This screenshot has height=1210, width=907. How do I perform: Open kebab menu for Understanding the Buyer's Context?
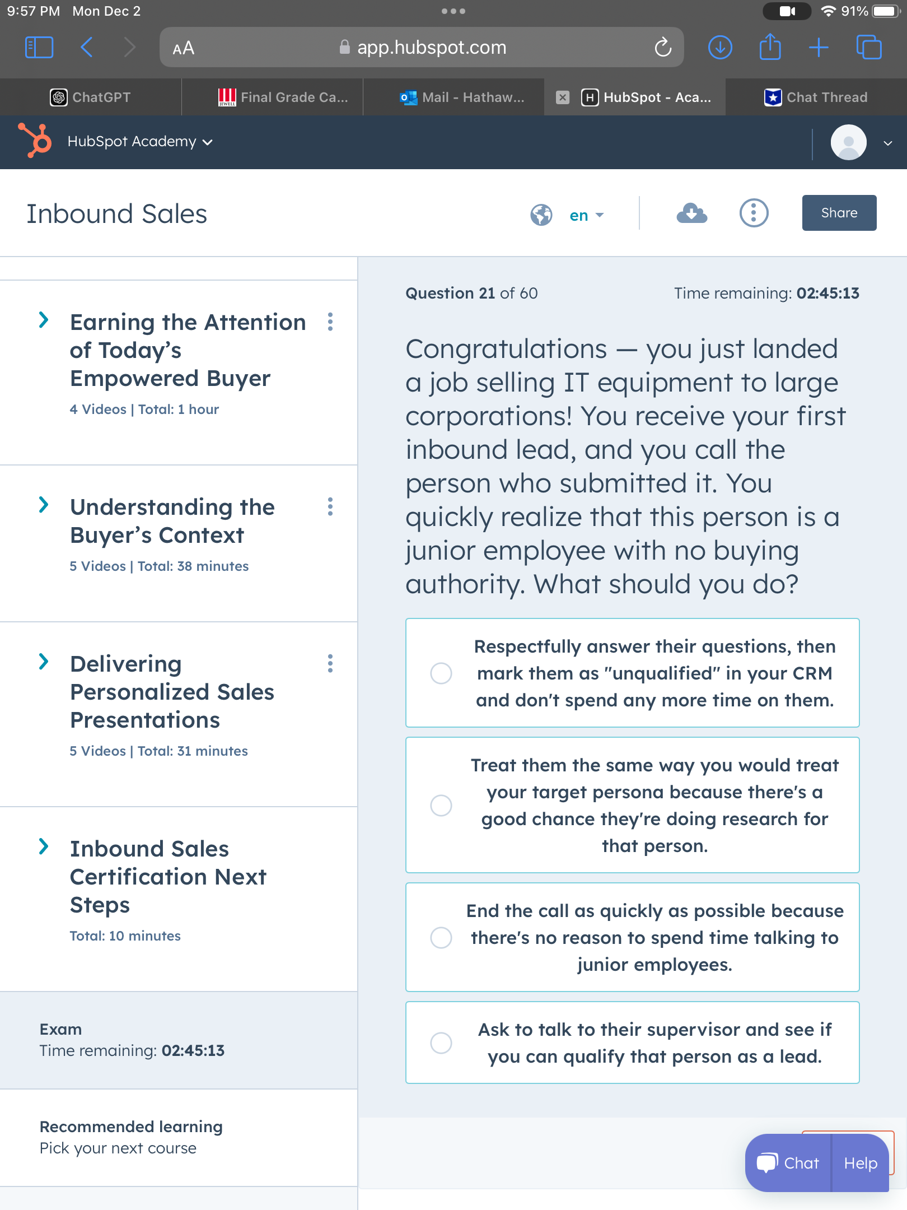[330, 506]
